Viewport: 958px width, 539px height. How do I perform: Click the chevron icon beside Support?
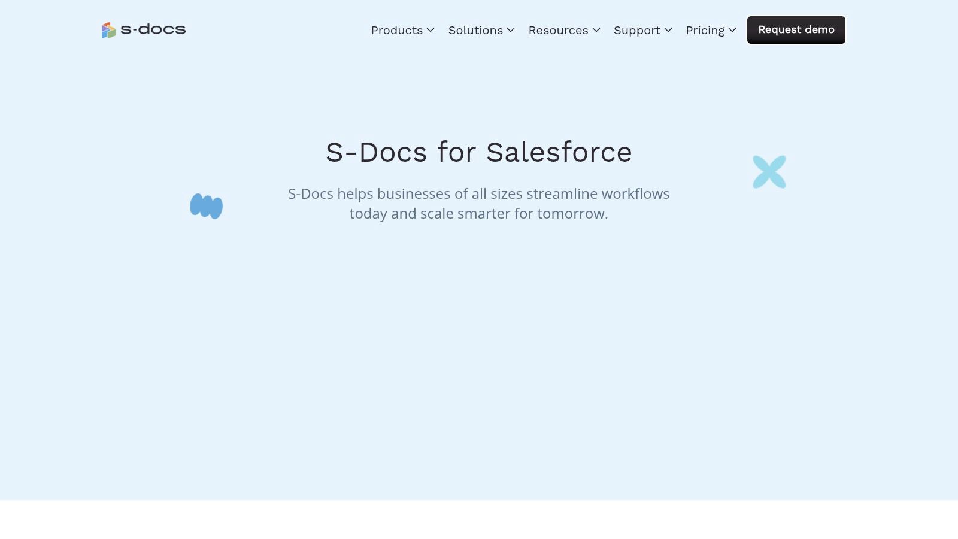668,30
